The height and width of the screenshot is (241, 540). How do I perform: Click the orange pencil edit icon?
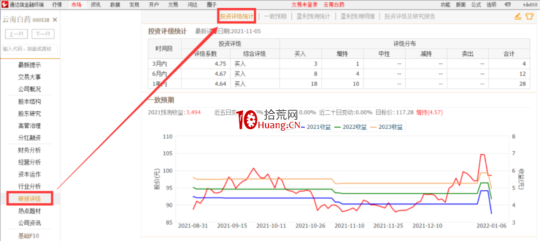tap(518, 16)
